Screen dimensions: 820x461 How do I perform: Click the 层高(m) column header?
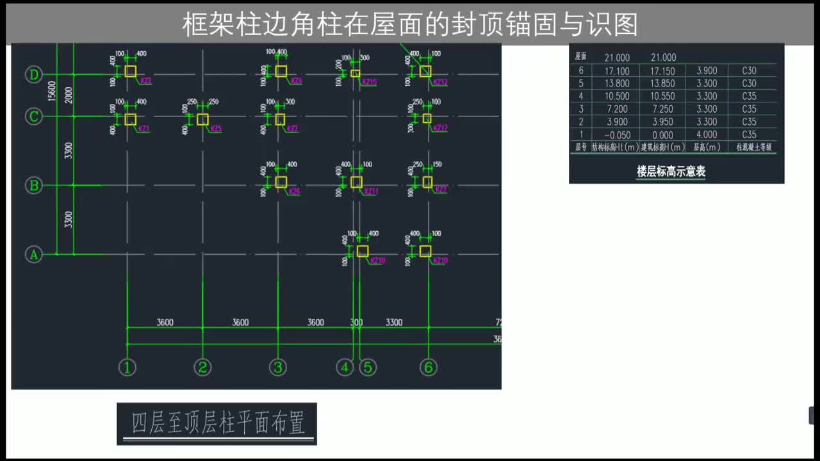tap(707, 147)
